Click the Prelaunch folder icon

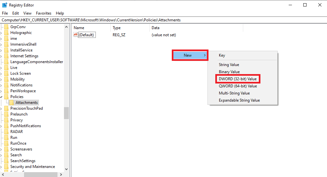(6, 114)
